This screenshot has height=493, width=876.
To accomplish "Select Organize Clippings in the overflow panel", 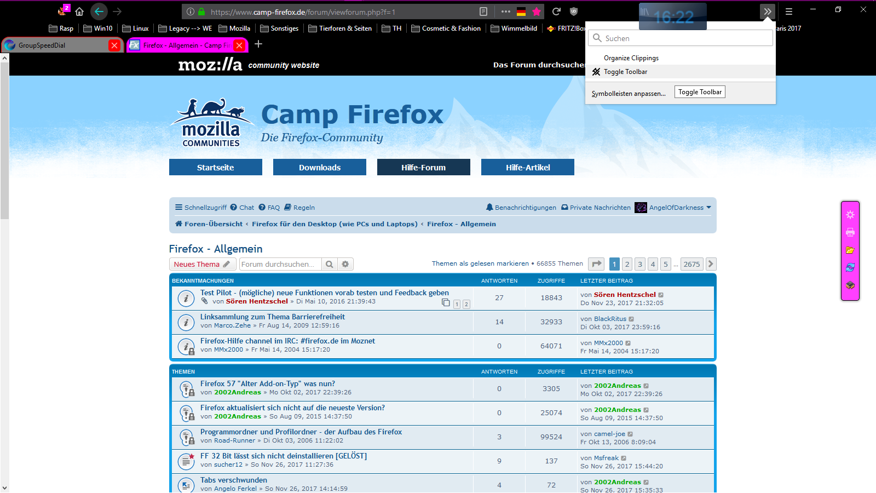I will (681, 58).
